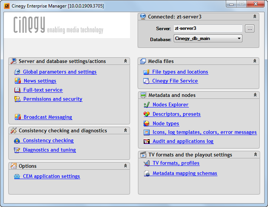268x207 pixels.
Task: Click the Media files header icon
Action: (x=143, y=61)
